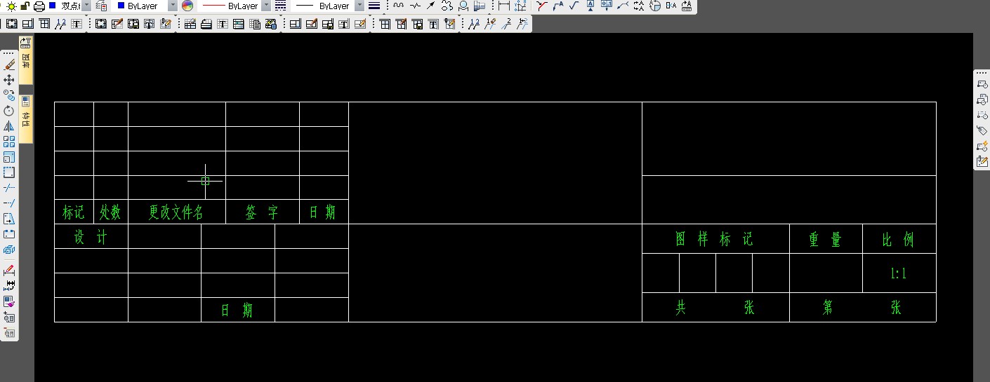This screenshot has height=382, width=990.
Task: Click the delete balloon number icon
Action: click(489, 24)
